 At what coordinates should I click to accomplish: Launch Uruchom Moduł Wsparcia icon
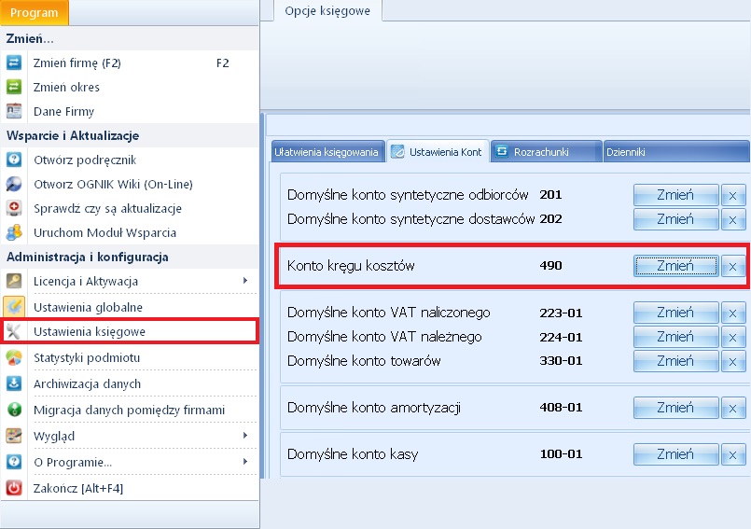click(14, 232)
